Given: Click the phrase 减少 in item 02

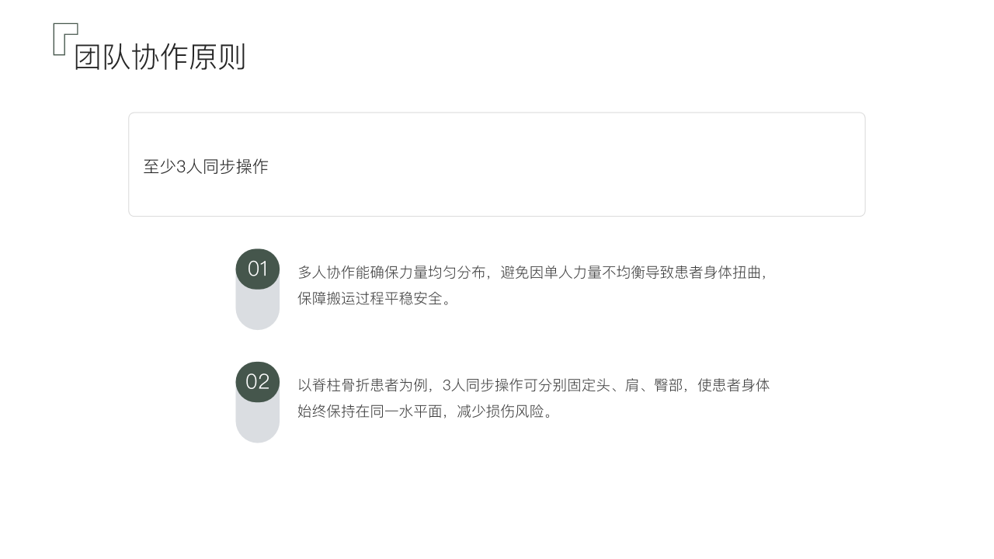Looking at the screenshot, I should coord(470,411).
